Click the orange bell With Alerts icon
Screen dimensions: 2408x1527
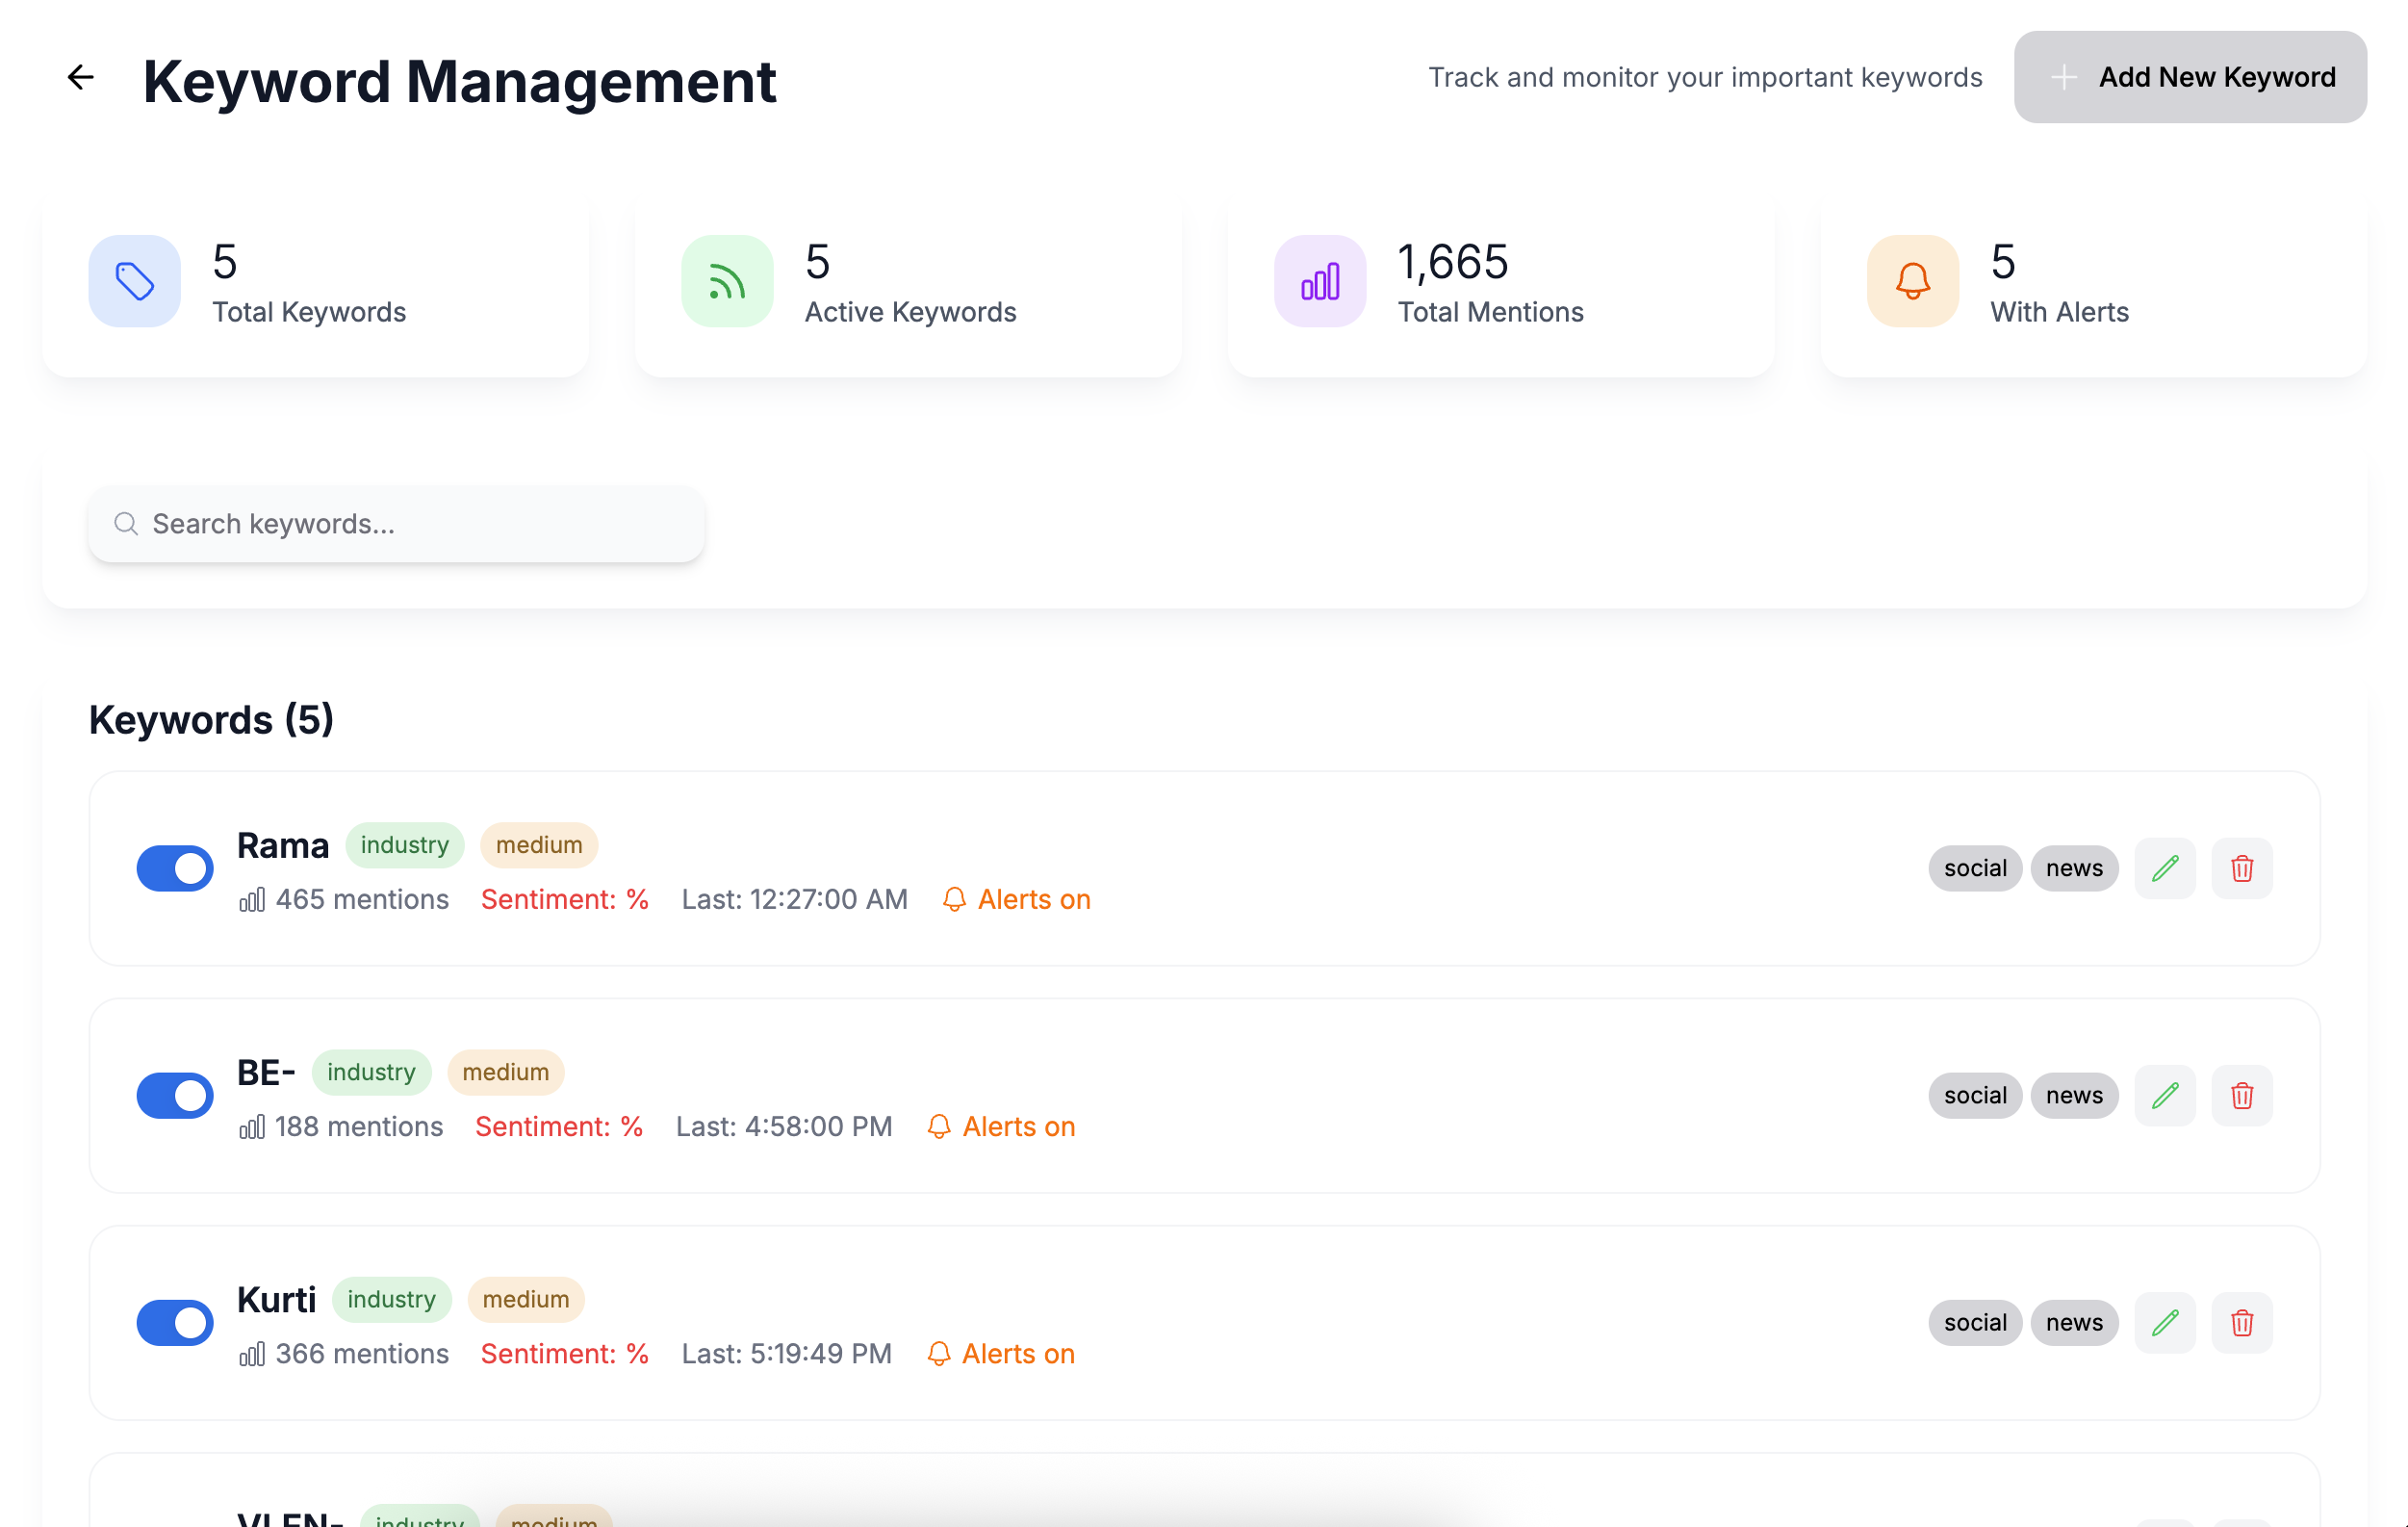pyautogui.click(x=1912, y=281)
